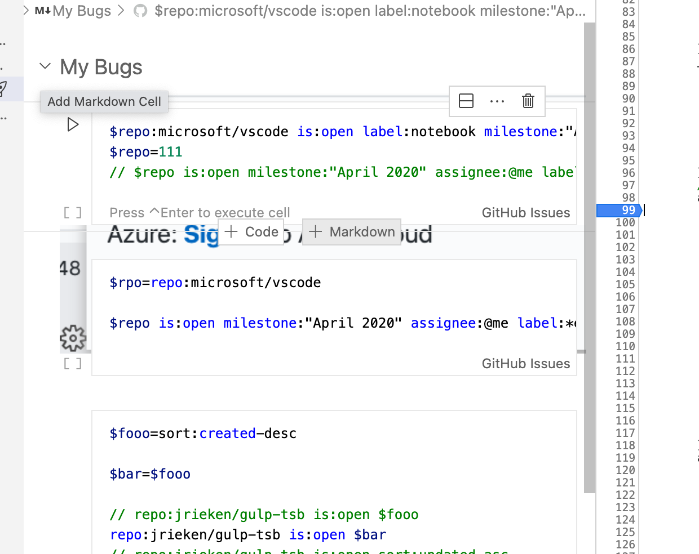Click the notebook vertical scrollbar

pyautogui.click(x=590, y=258)
